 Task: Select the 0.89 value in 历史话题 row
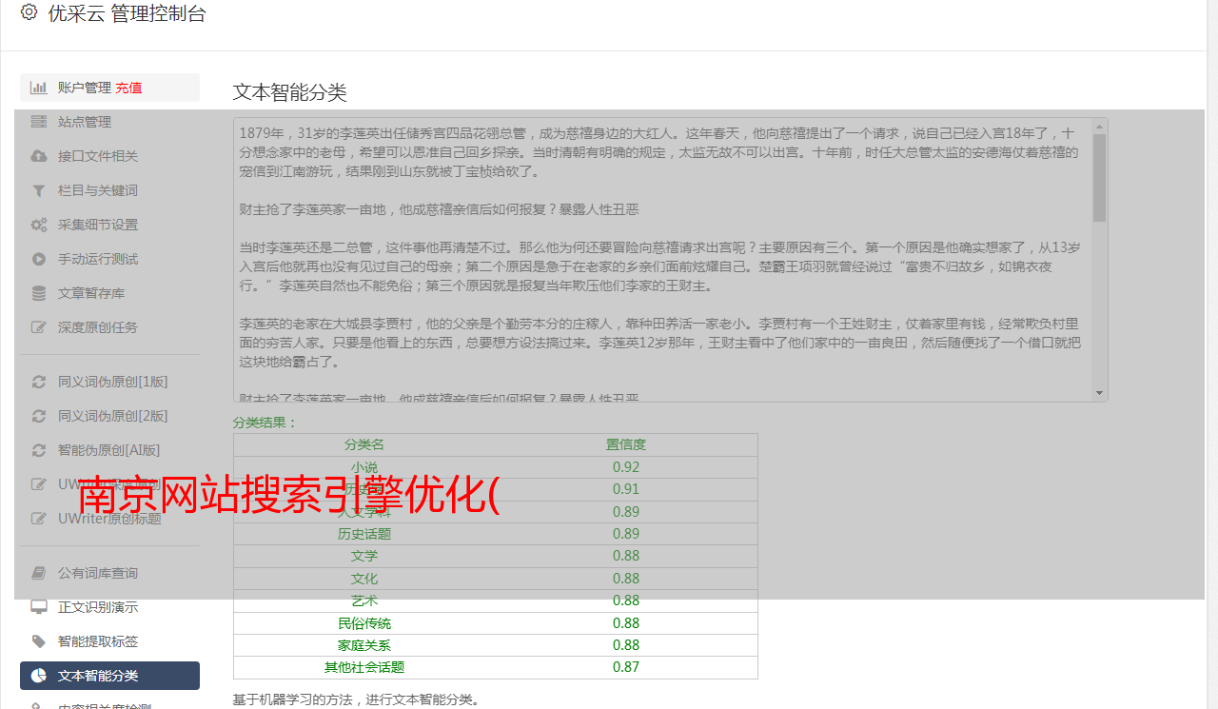point(626,534)
